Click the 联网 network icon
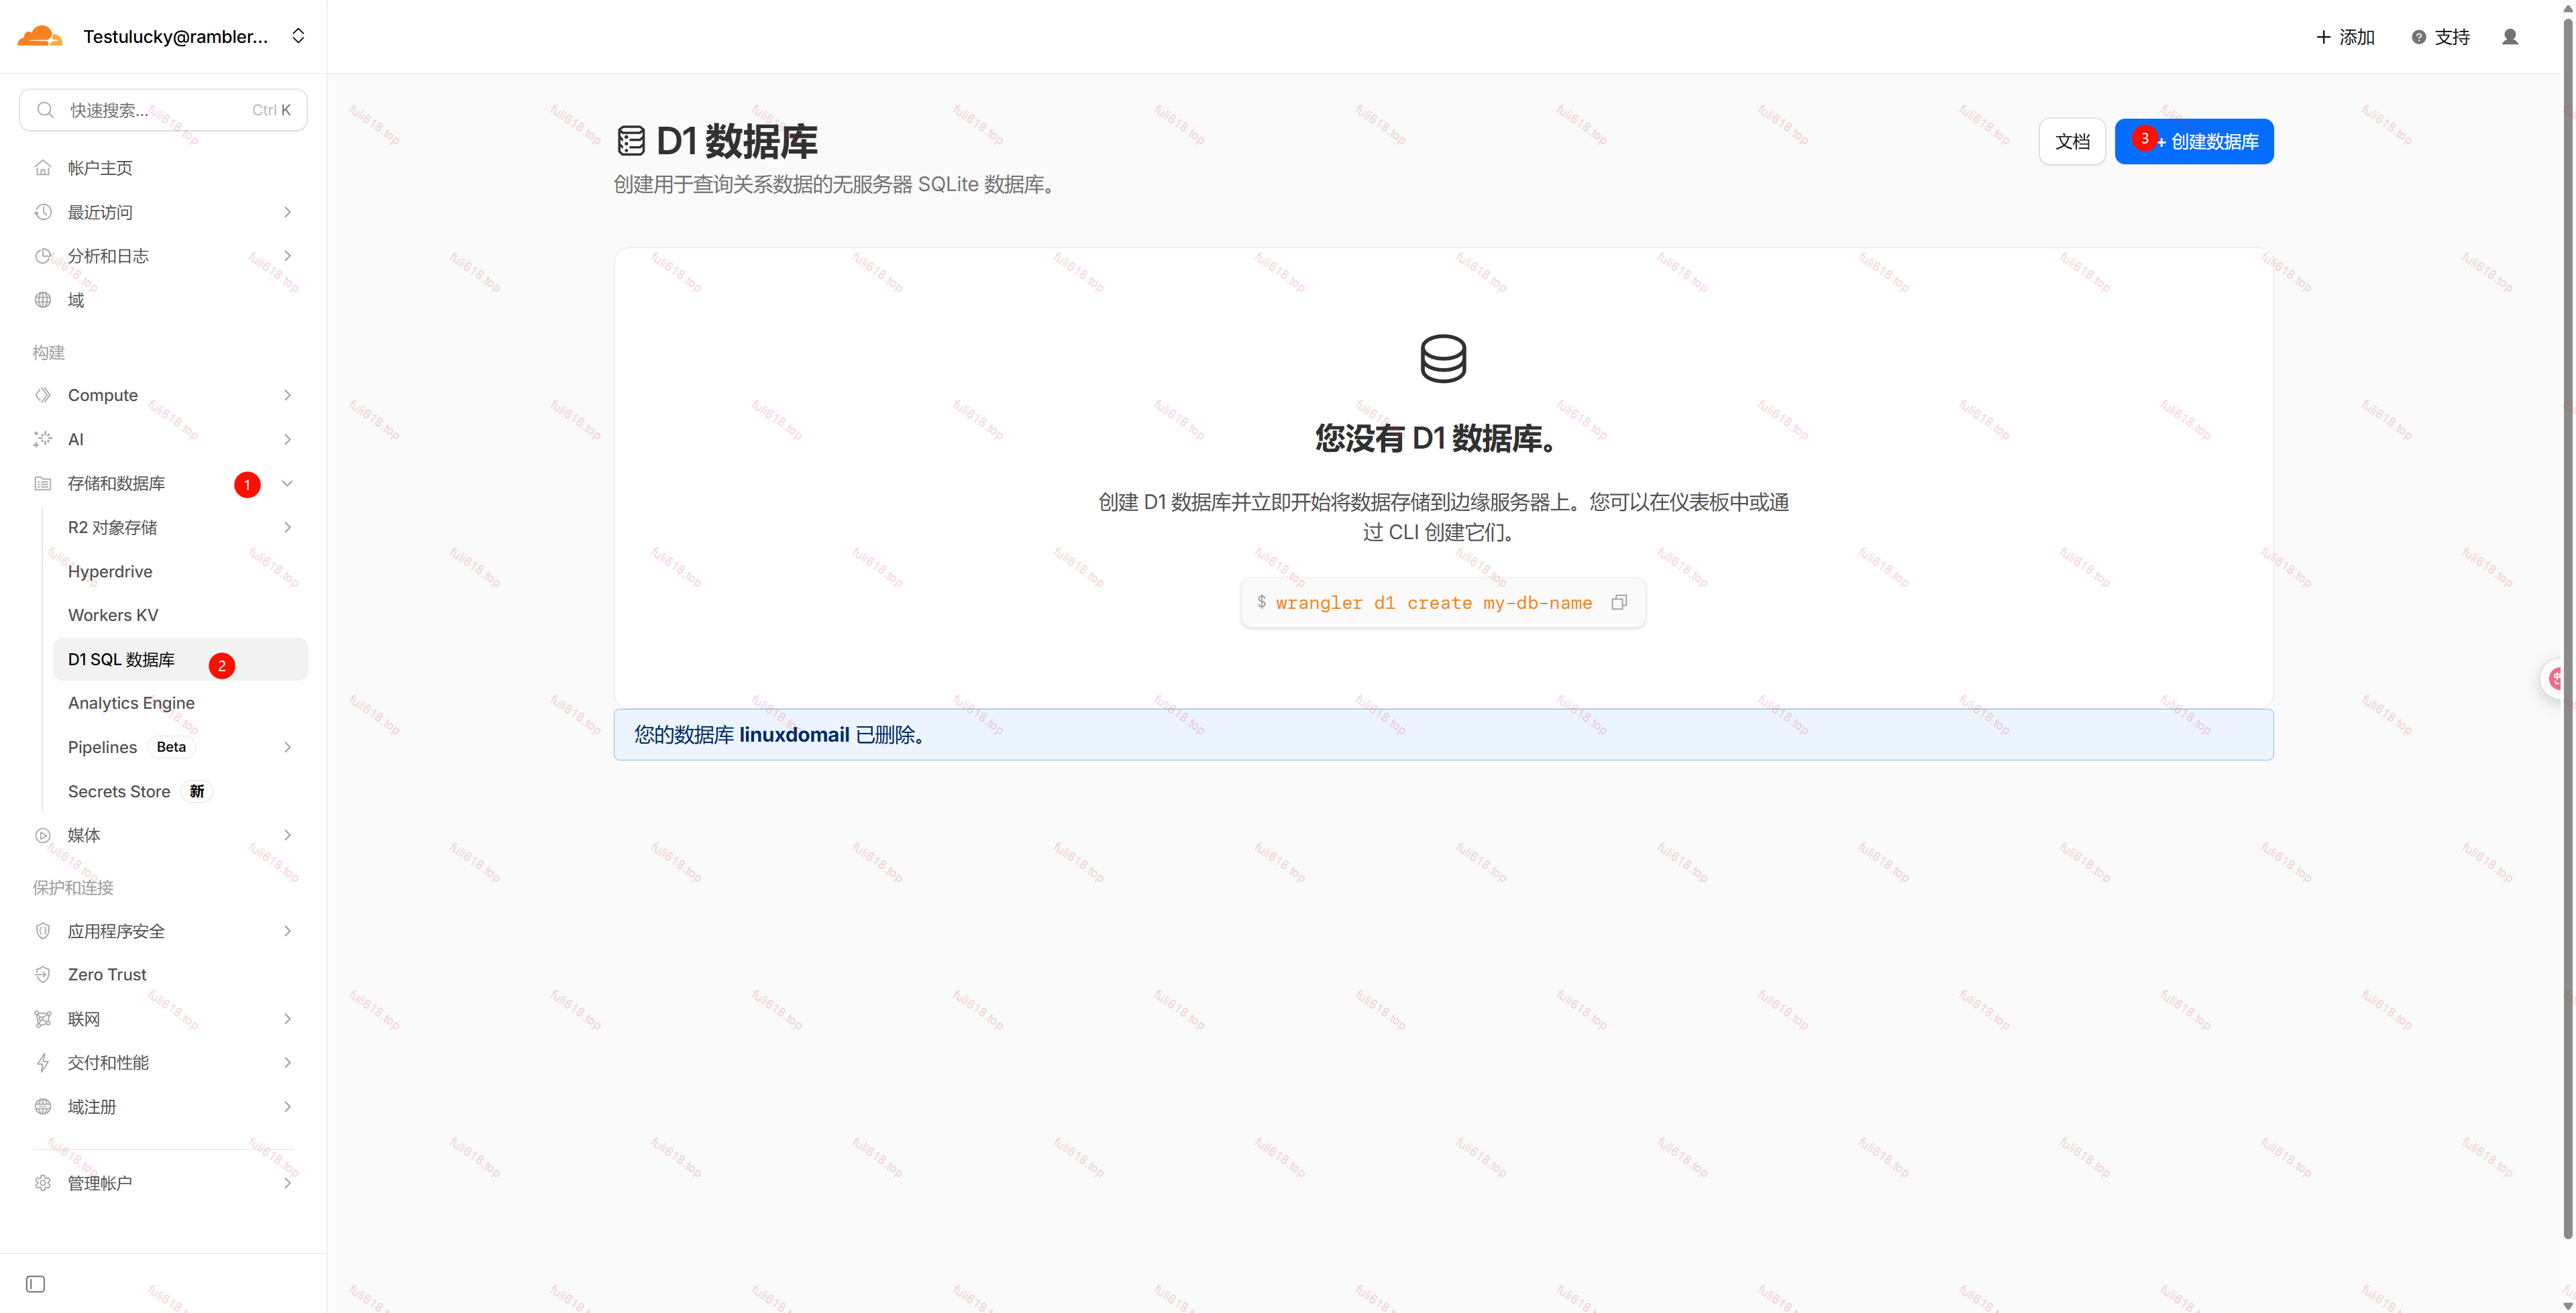The image size is (2576, 1313). coord(43,1019)
